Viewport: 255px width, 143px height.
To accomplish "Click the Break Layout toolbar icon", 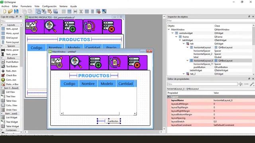I will pos(98,12).
